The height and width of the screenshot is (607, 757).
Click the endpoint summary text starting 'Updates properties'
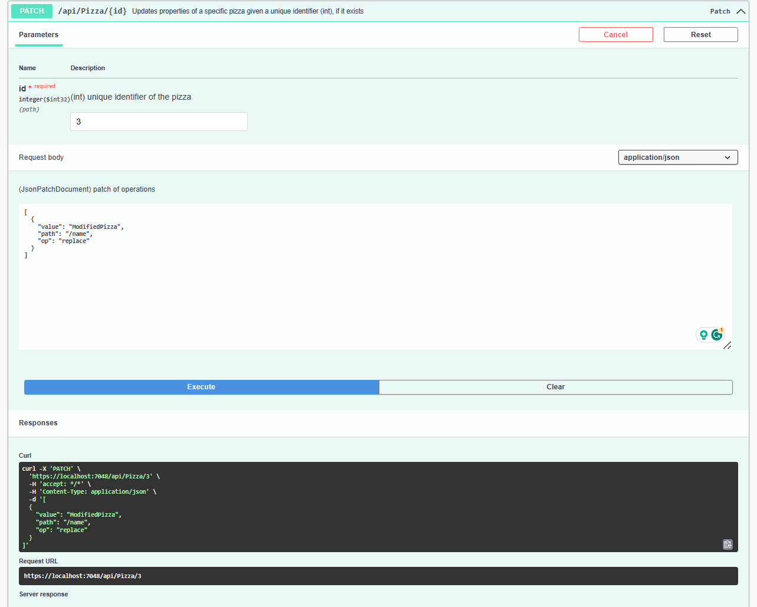click(248, 11)
